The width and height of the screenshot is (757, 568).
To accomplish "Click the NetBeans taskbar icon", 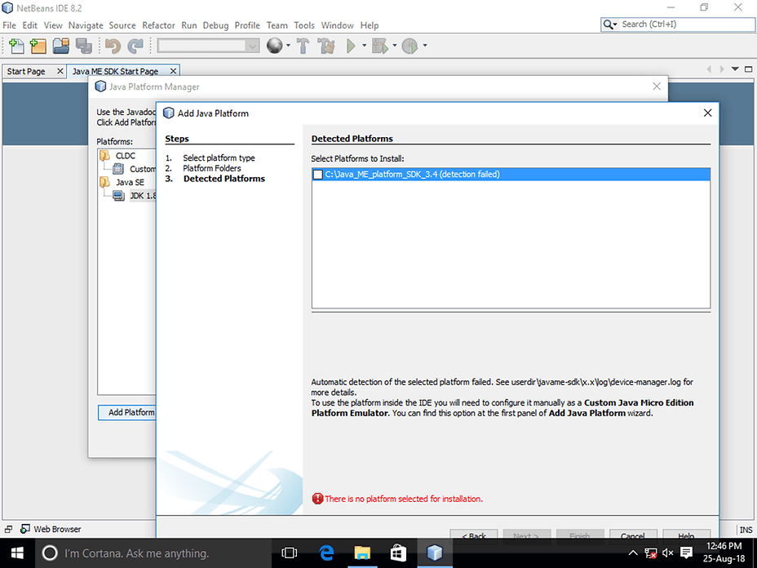I will pos(435,553).
